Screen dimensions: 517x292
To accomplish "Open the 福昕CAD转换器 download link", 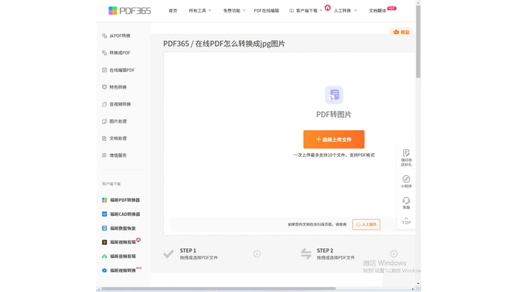I will (125, 214).
